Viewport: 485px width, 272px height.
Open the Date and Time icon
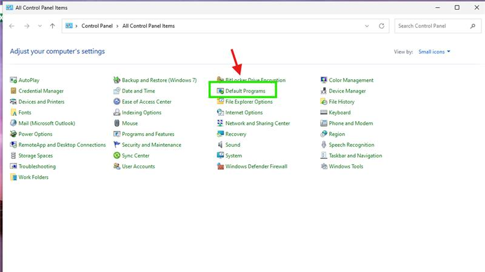pos(116,91)
